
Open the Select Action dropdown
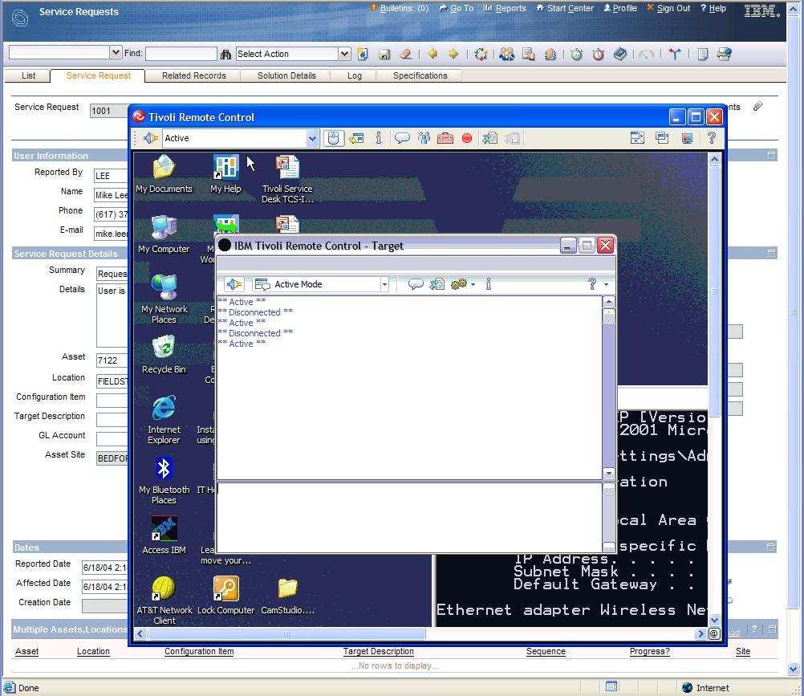[x=344, y=54]
